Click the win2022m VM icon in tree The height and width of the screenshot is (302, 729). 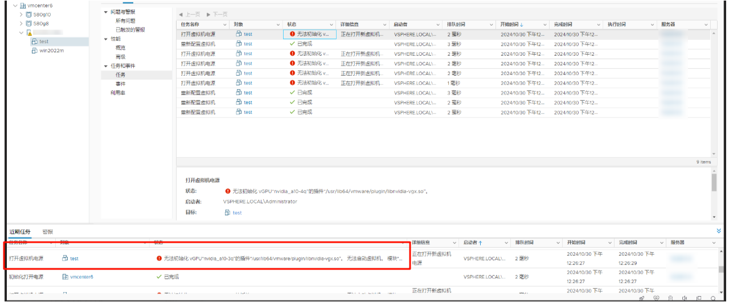tap(35, 51)
